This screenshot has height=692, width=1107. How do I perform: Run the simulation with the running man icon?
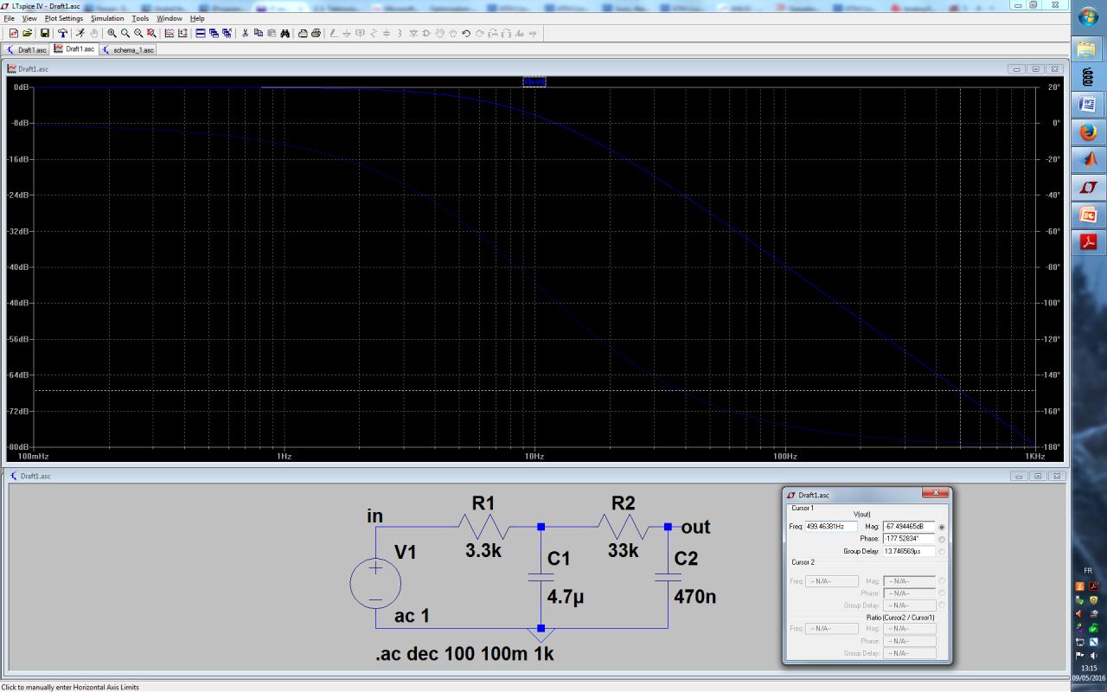(x=80, y=34)
